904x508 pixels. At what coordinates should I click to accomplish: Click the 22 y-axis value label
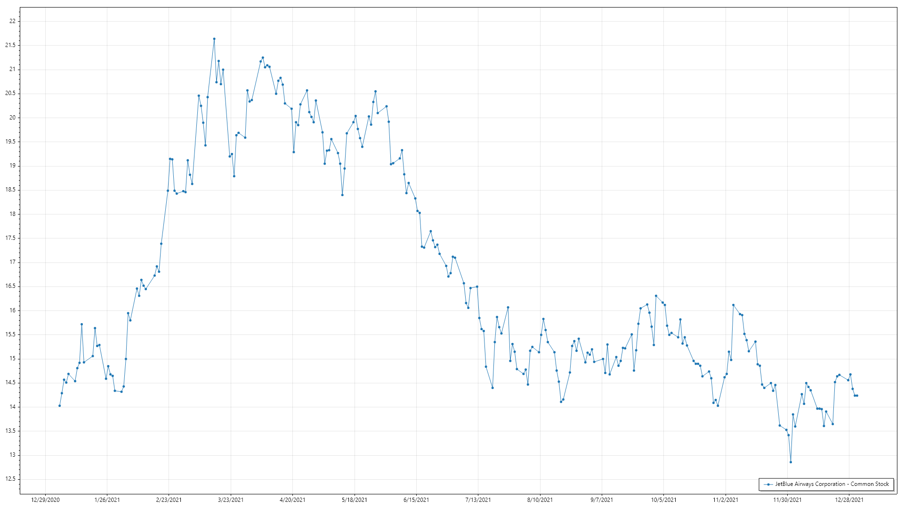(x=12, y=21)
